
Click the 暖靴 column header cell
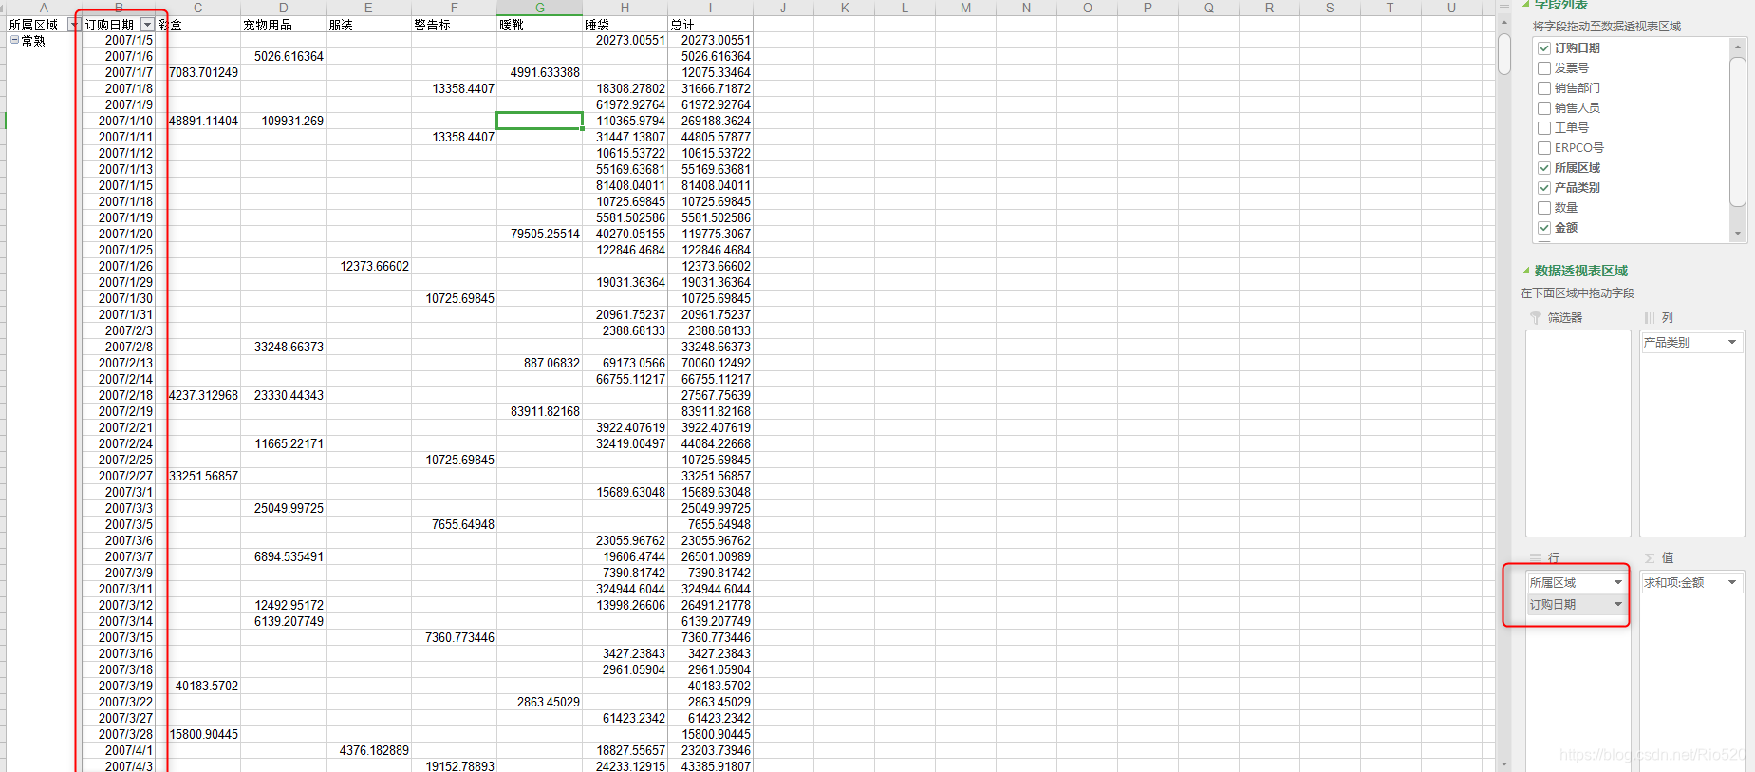click(x=539, y=25)
